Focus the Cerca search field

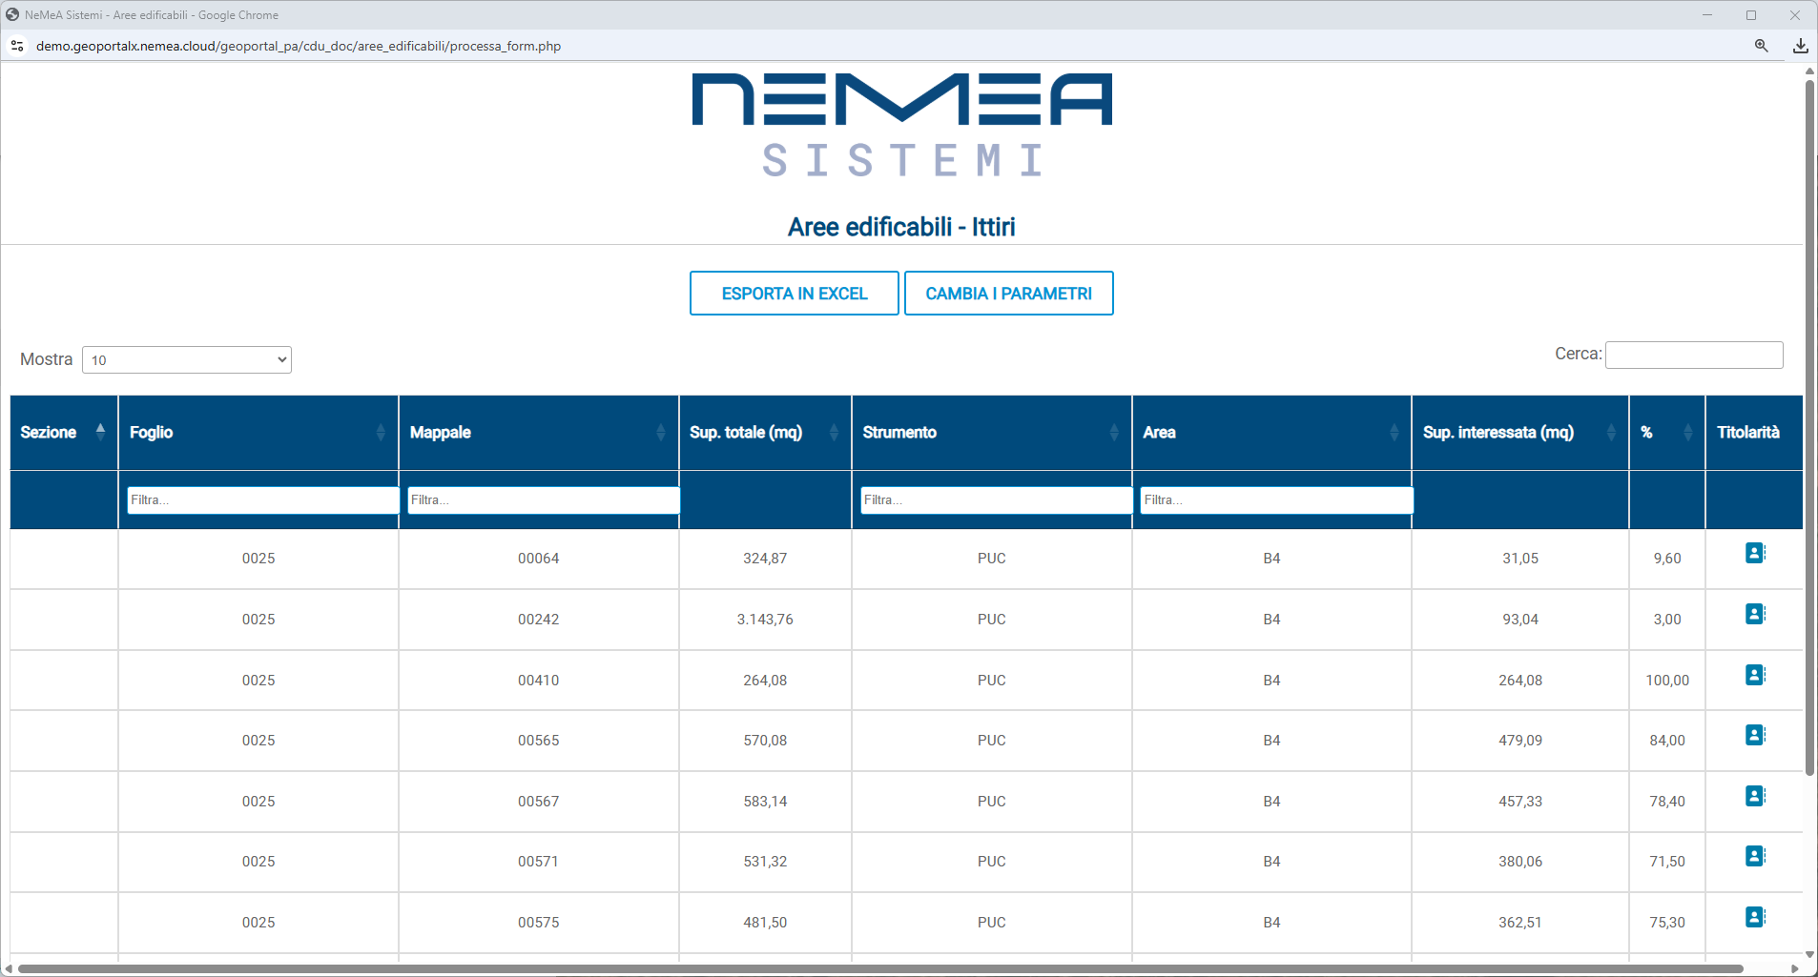point(1693,355)
